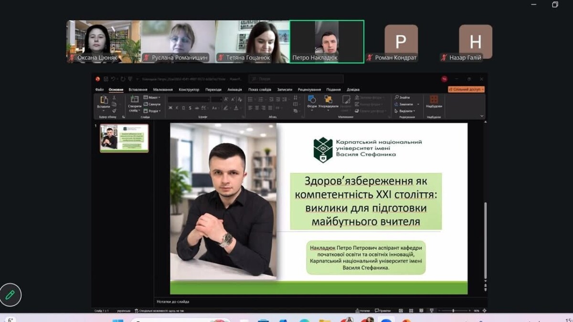Click the Share (Спільний доступ) button
This screenshot has height=322, width=573.
click(x=466, y=89)
